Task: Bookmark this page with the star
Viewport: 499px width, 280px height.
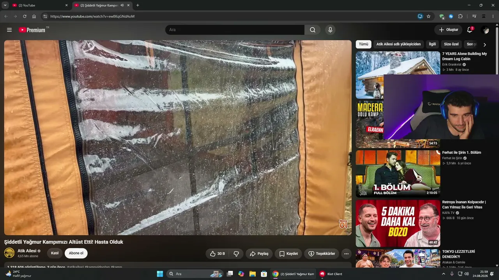Action: [428, 16]
